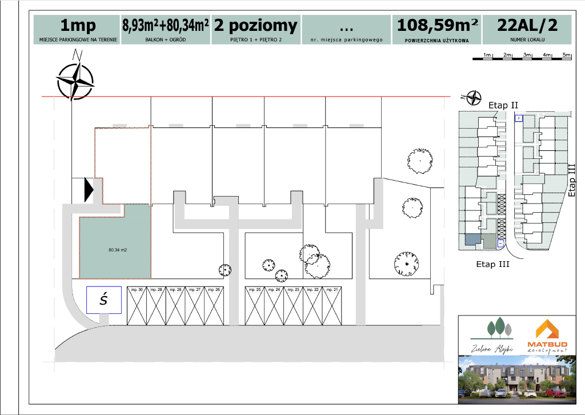
Task: Click the balcony and garden area tile
Action: (x=165, y=30)
